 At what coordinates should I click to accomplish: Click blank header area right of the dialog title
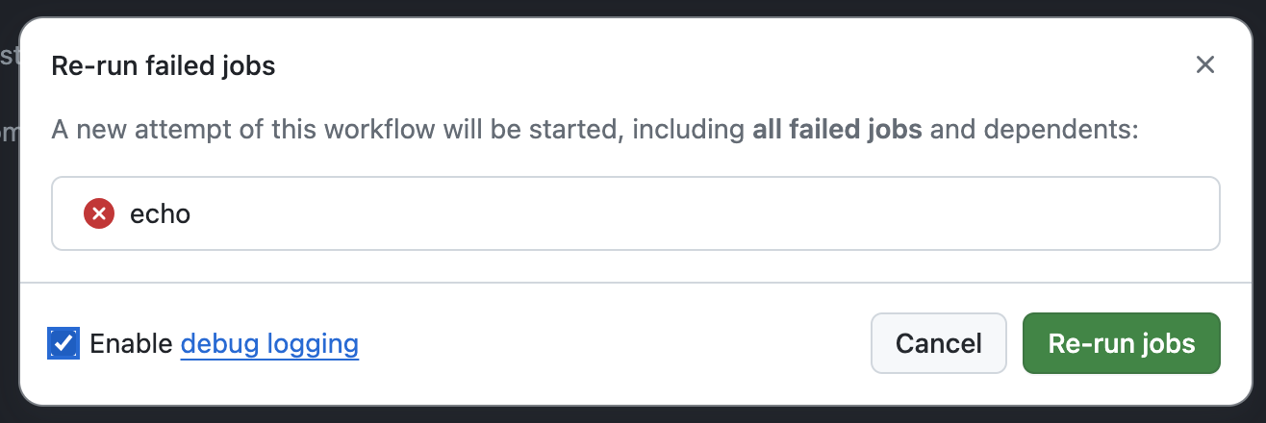click(731, 65)
